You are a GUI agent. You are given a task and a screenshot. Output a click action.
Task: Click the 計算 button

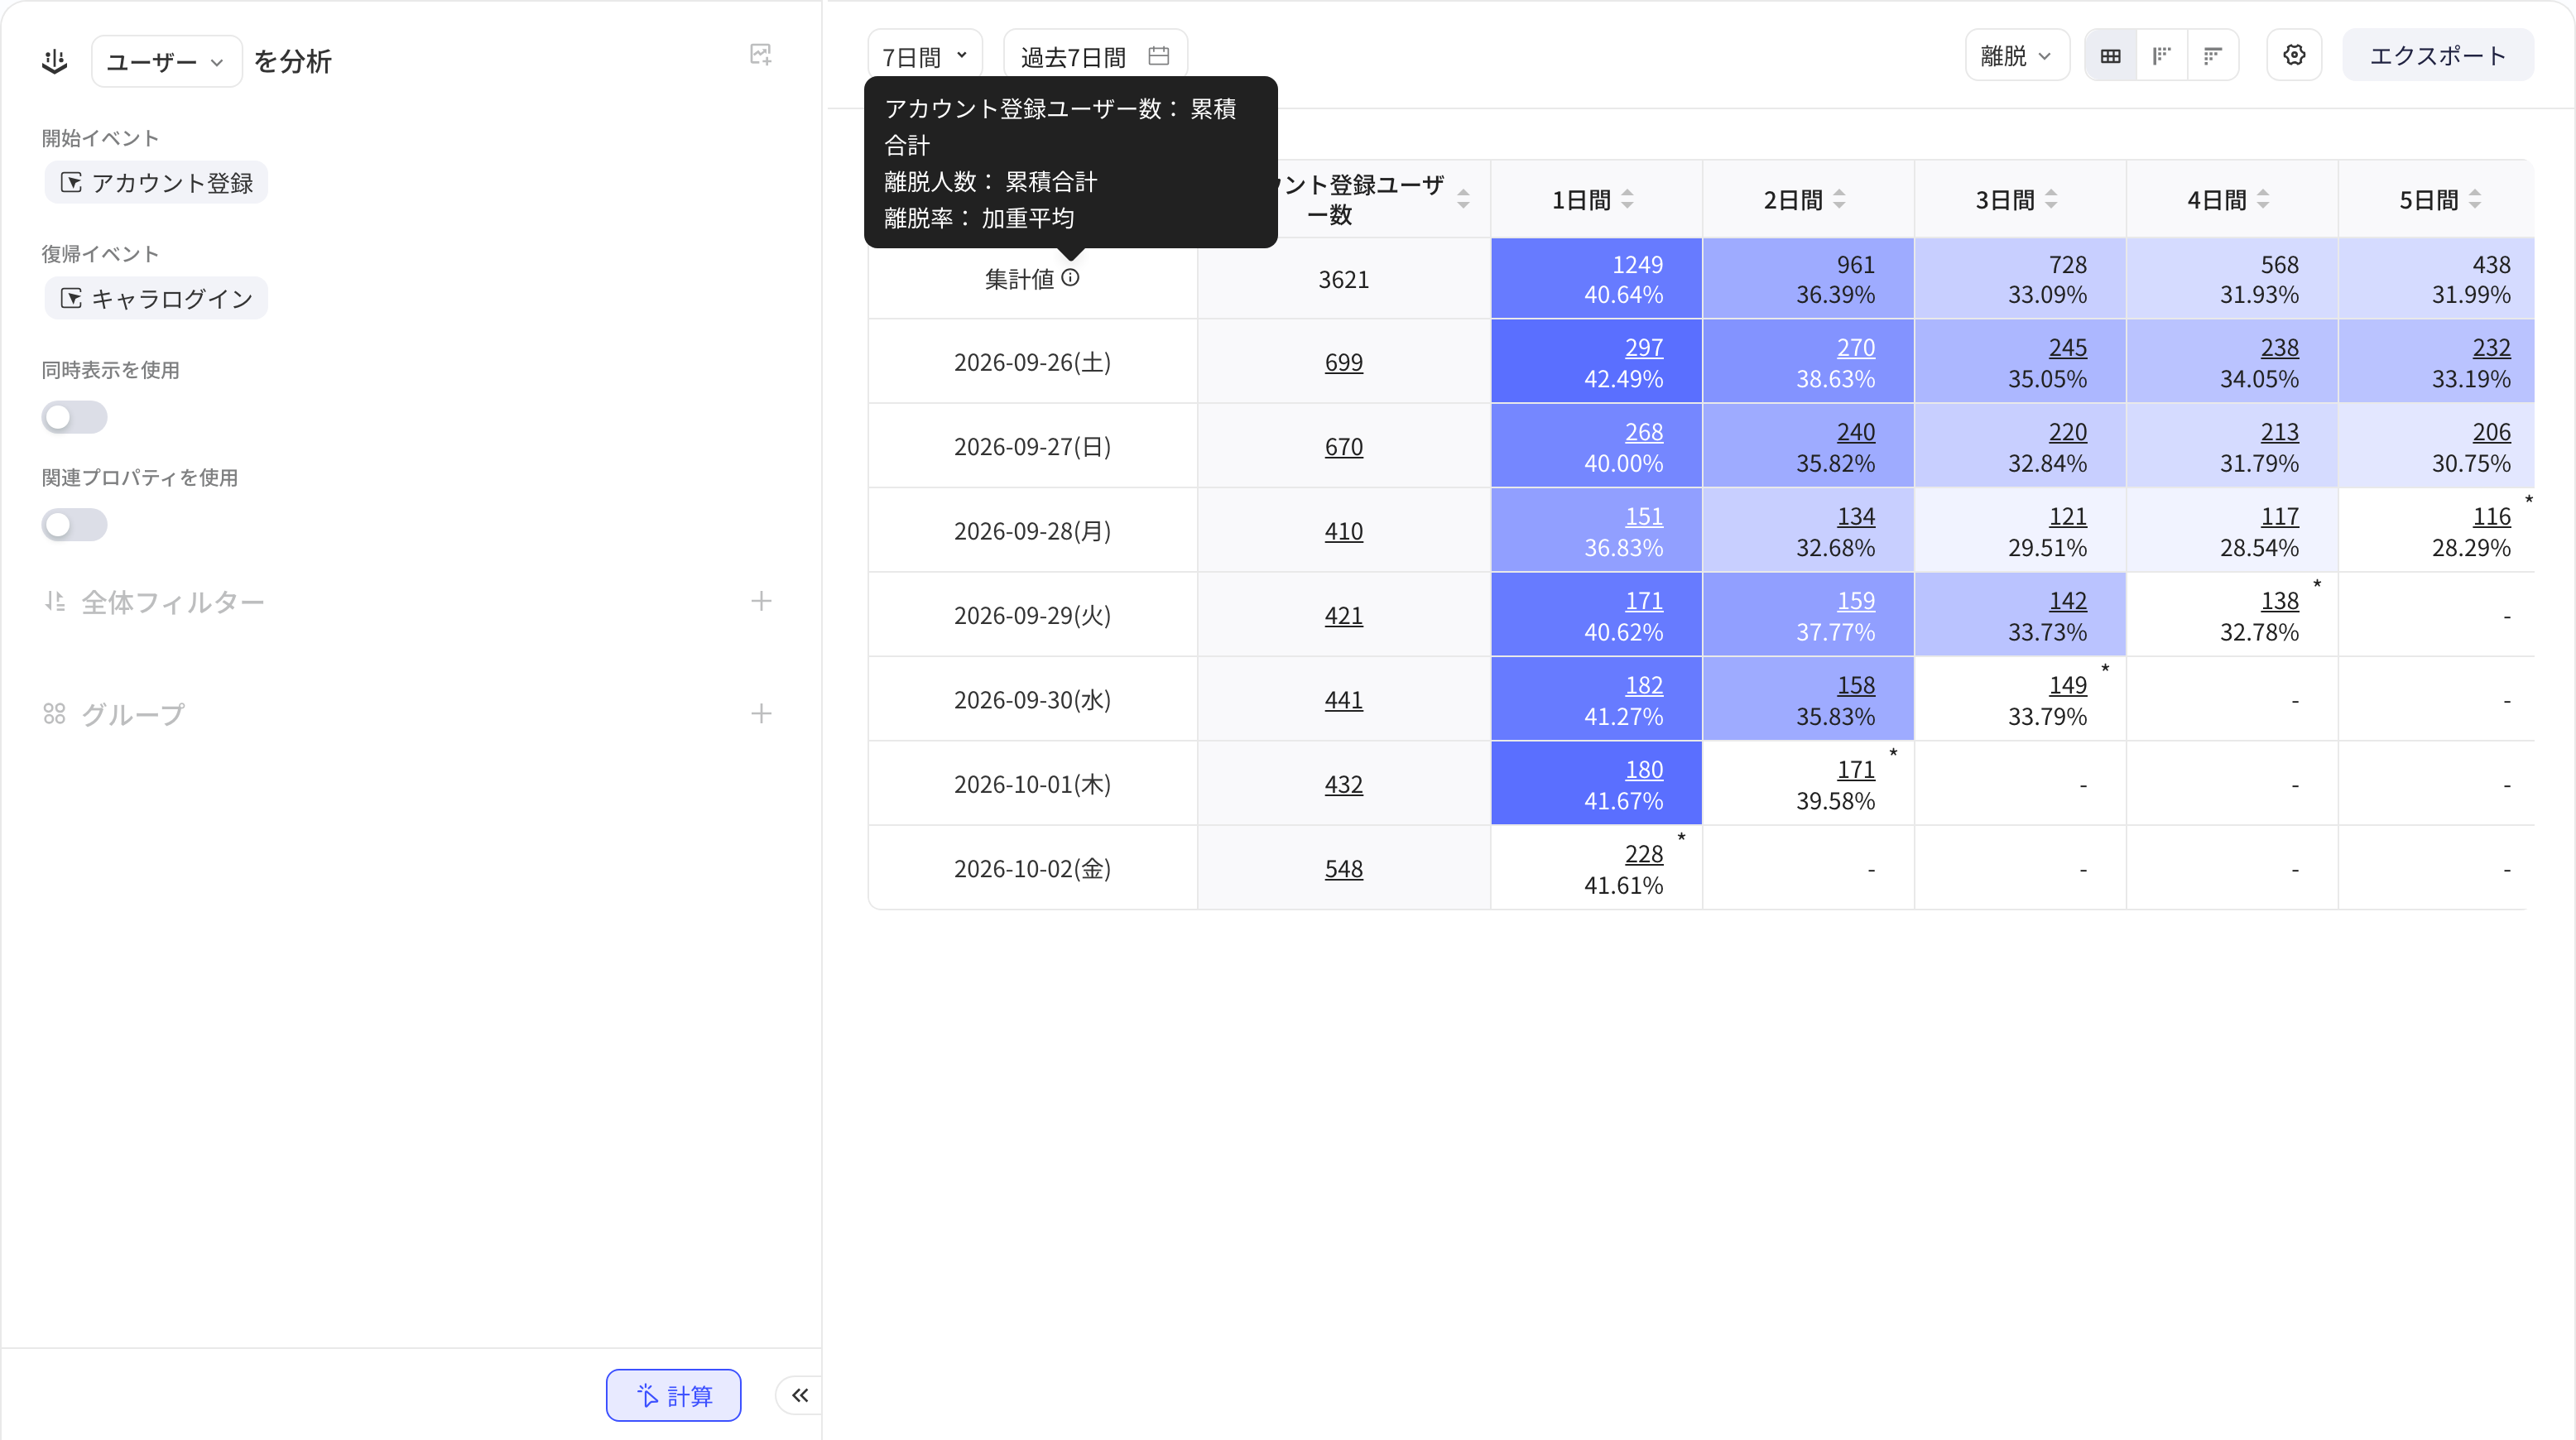(673, 1395)
